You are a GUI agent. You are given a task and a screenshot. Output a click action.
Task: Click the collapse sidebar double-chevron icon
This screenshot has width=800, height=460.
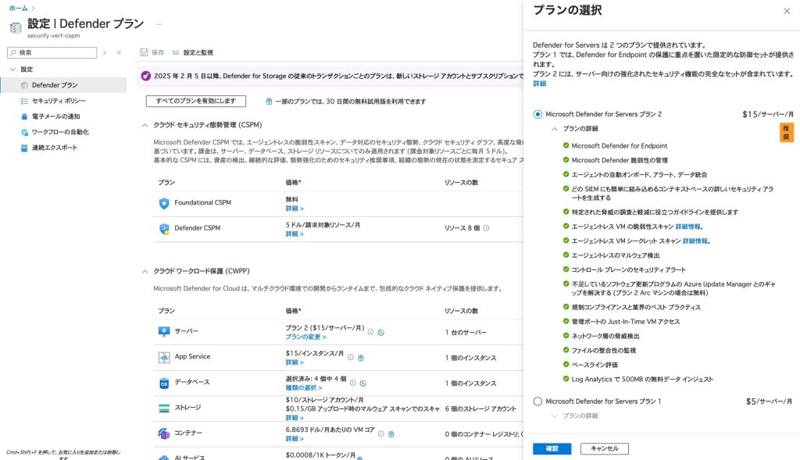coord(119,52)
